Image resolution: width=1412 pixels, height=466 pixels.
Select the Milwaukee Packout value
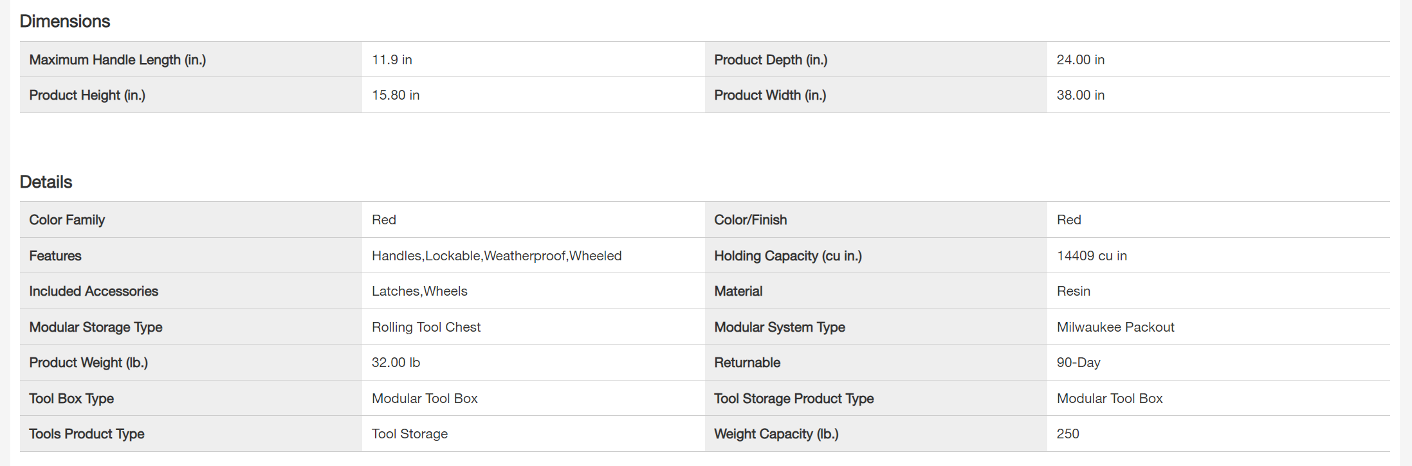click(x=1115, y=327)
